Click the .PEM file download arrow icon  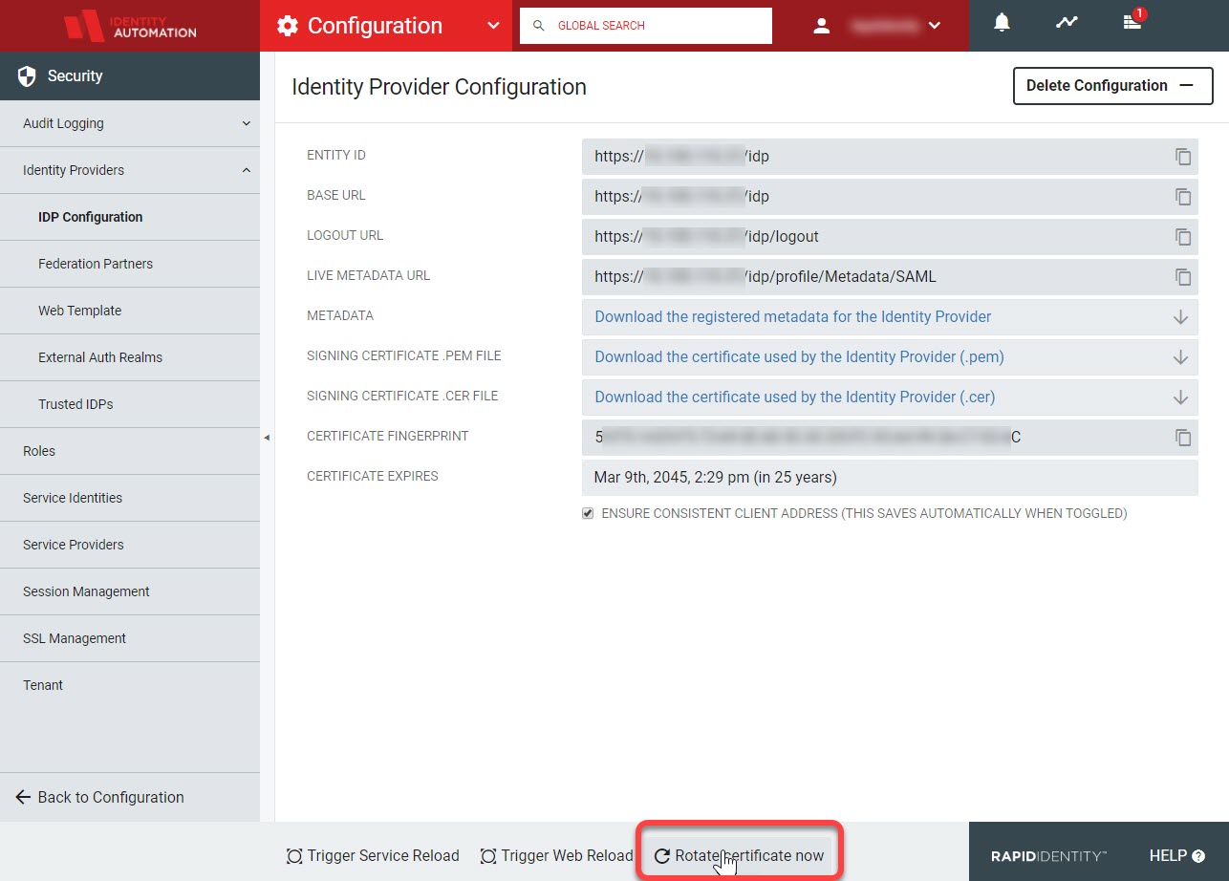1180,357
